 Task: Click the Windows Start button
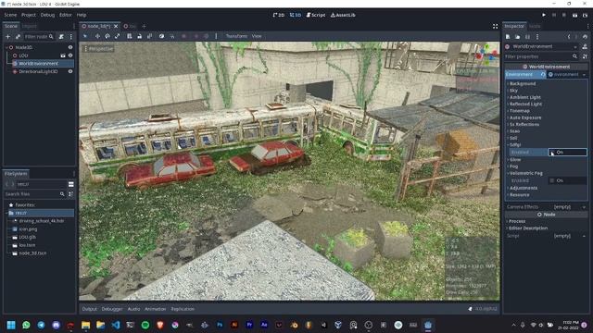point(11,325)
